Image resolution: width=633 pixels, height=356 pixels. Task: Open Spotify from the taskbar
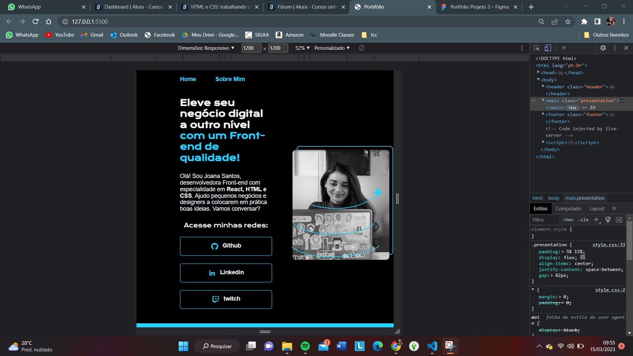coord(305,346)
